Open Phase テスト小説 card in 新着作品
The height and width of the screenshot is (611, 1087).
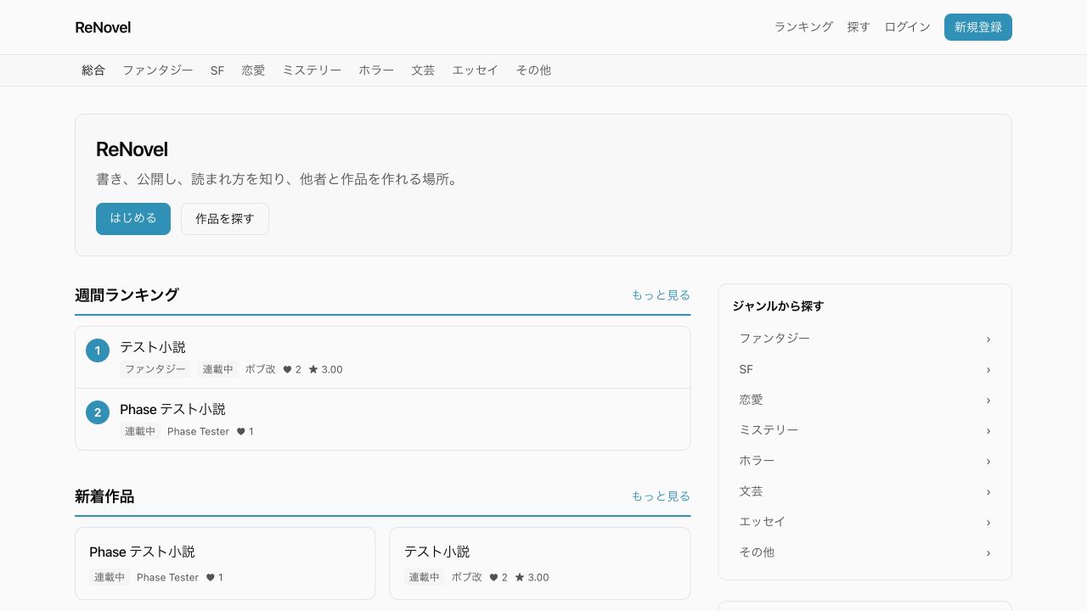[225, 563]
